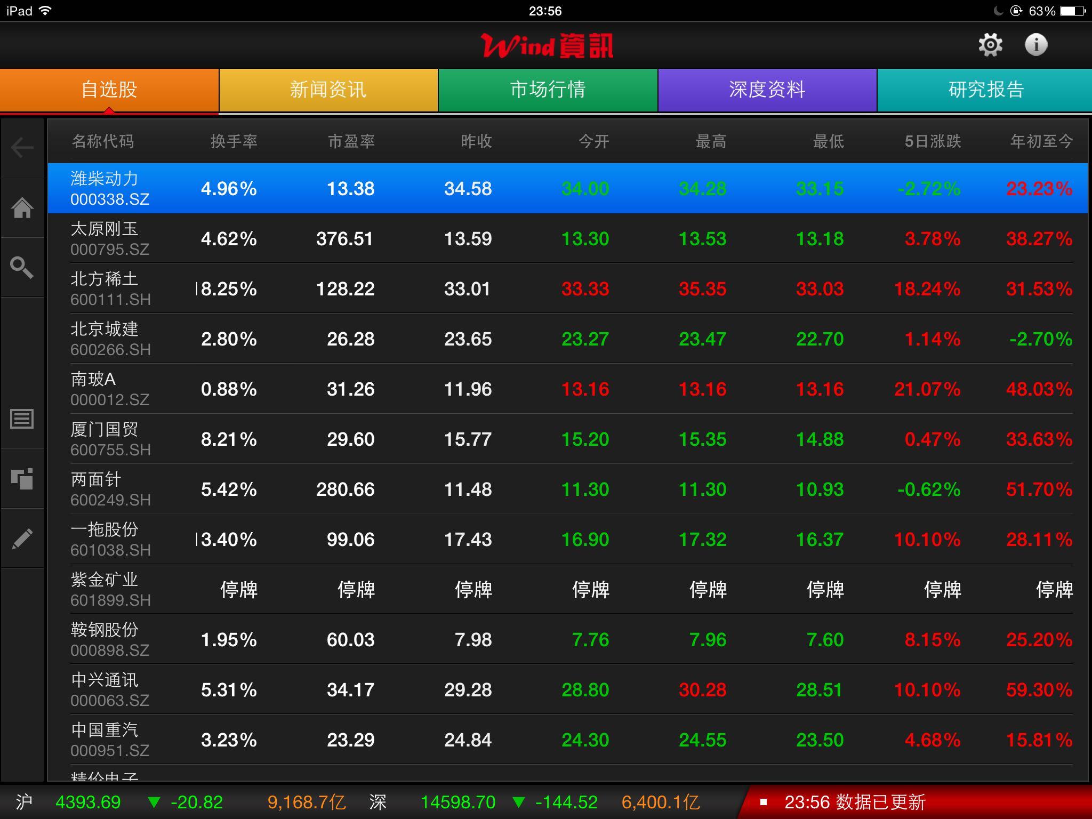Open the 市场行情 tab
Screen dimensions: 1092x819
(548, 90)
